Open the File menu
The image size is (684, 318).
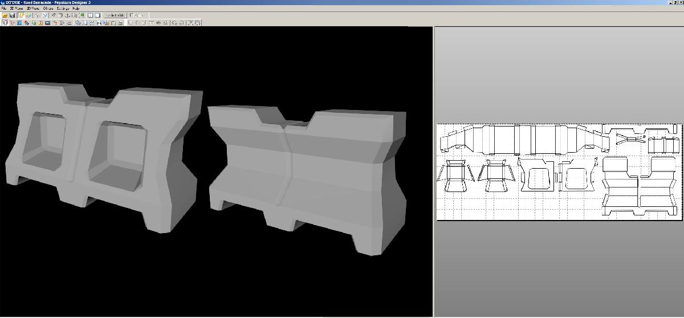[3, 9]
